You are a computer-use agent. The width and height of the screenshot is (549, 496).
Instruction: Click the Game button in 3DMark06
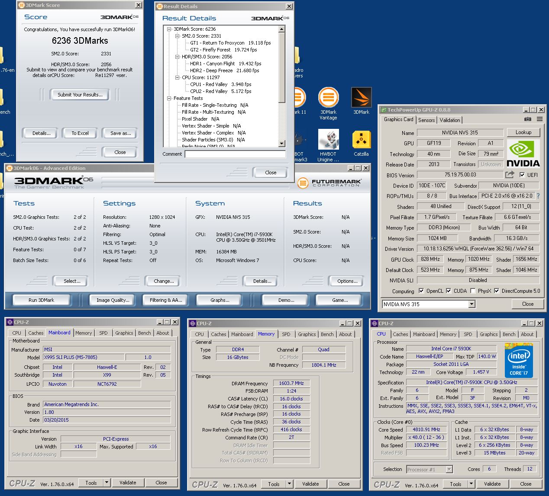tap(340, 300)
